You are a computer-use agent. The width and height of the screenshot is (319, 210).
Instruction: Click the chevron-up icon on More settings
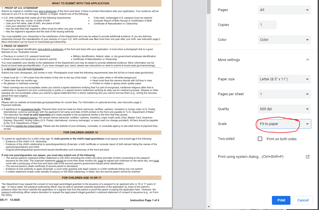(307, 60)
